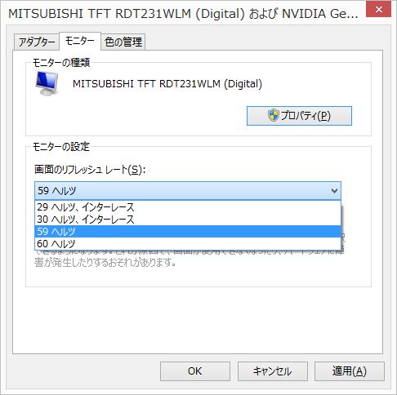Open monitor プロパティ(P) button
This screenshot has width=397, height=395.
click(299, 116)
